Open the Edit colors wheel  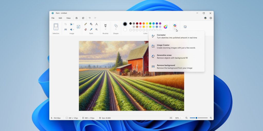[166, 27]
